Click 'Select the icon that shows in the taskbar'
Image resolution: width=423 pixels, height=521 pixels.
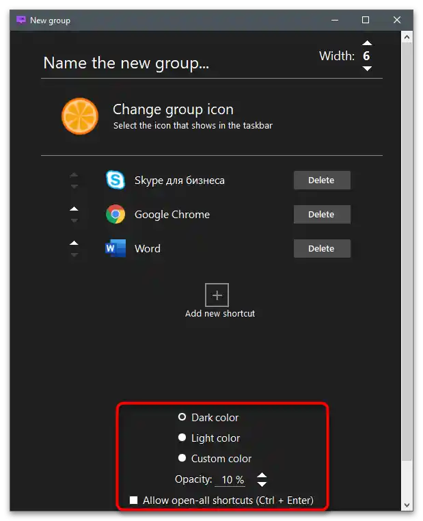point(193,126)
